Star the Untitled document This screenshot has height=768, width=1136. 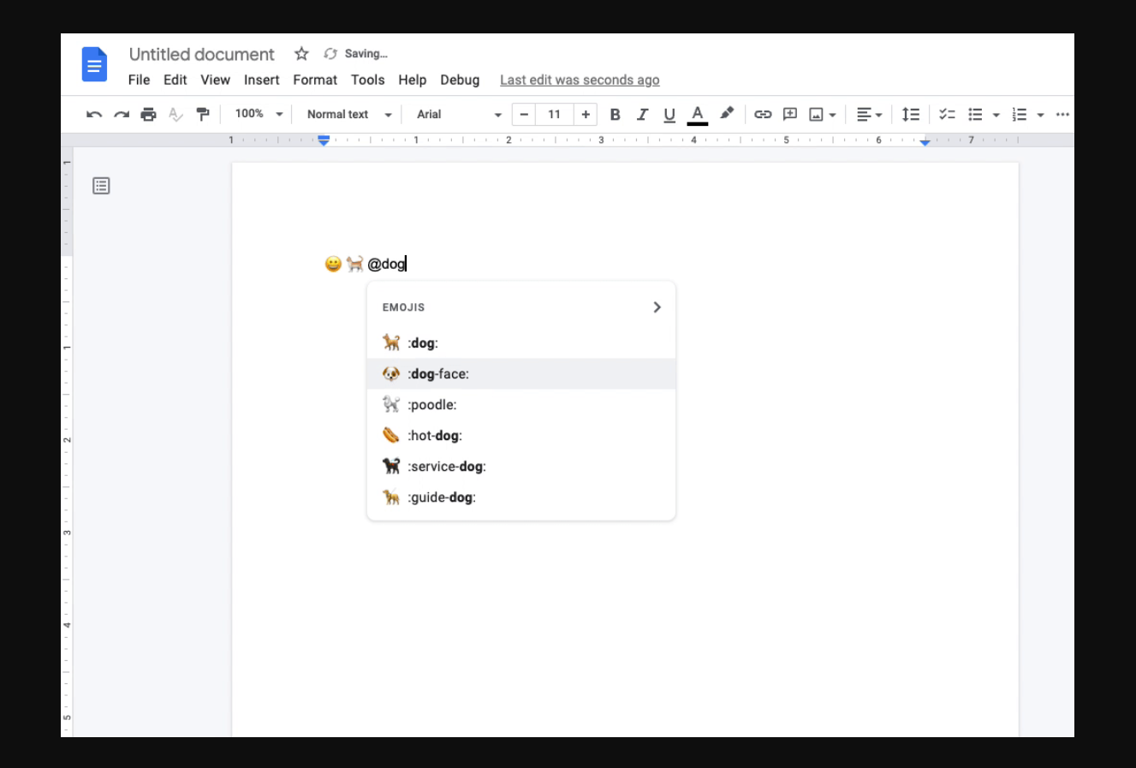[301, 54]
